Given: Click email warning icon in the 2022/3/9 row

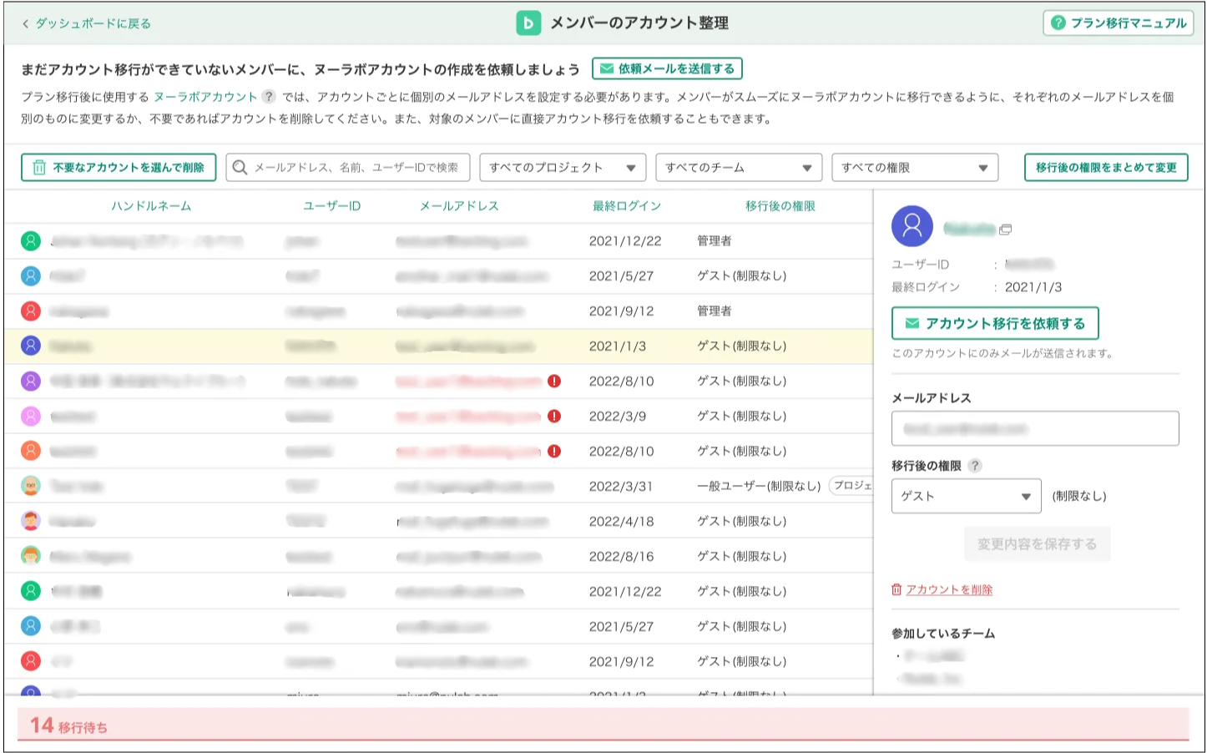Looking at the screenshot, I should point(554,417).
